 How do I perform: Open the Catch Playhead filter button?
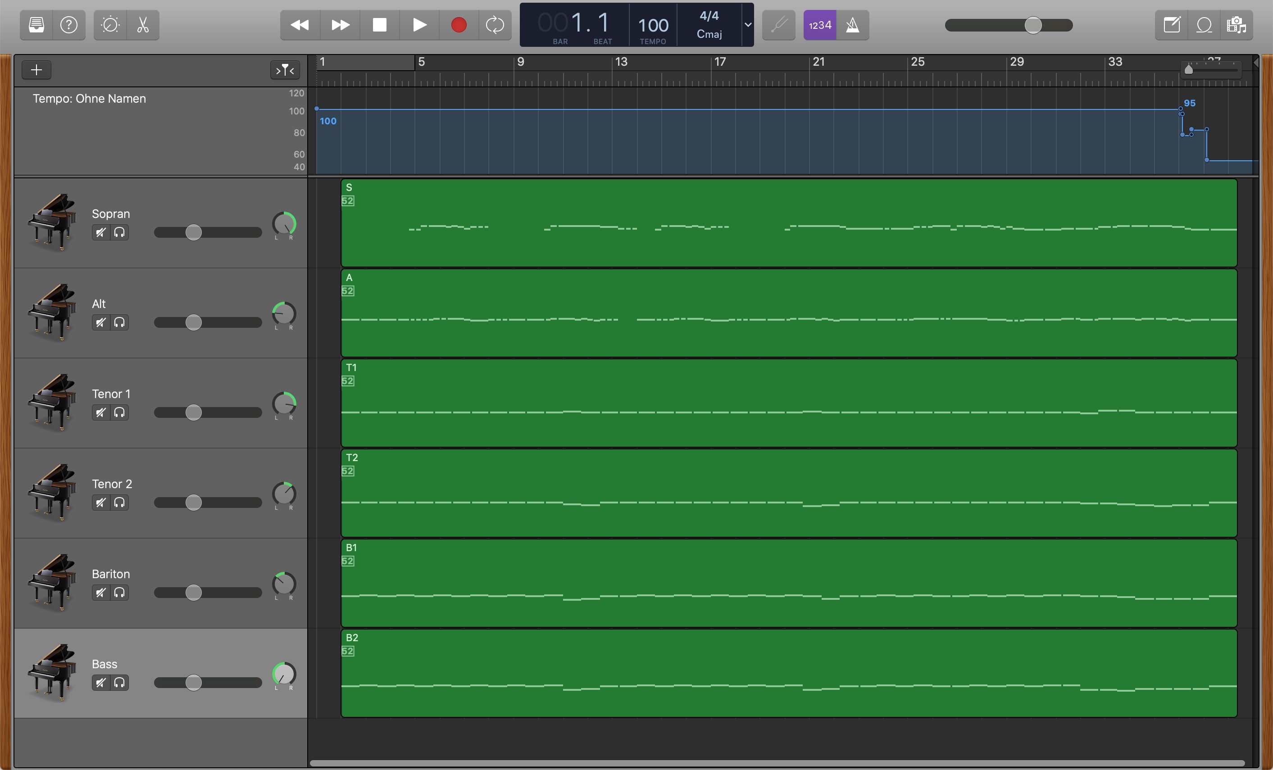click(285, 70)
